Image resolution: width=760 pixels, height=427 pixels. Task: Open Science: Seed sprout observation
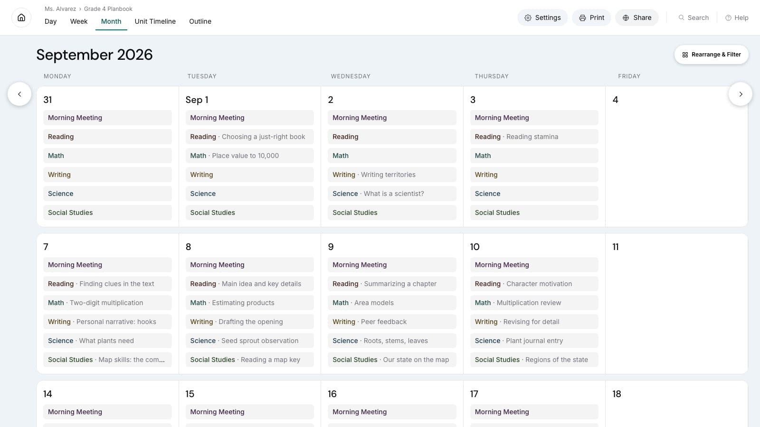point(250,341)
